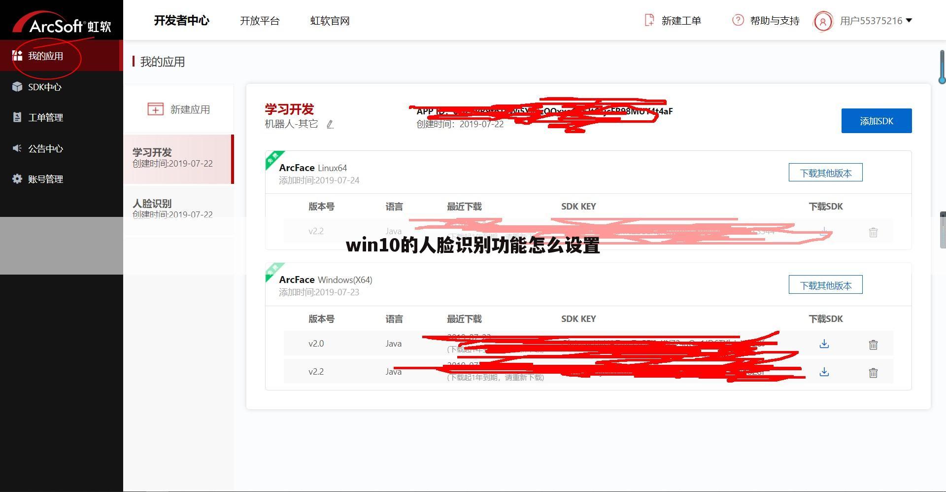The image size is (946, 492).
Task: Click 添加时间:2019-07-24 under Linux SDK
Action: (x=319, y=180)
